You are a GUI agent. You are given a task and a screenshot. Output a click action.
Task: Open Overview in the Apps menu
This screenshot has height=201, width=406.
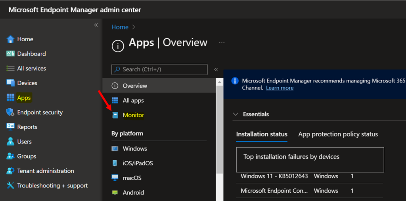click(x=159, y=86)
